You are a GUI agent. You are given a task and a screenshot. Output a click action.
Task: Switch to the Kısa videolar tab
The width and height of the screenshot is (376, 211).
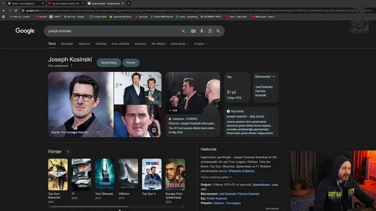click(x=121, y=44)
